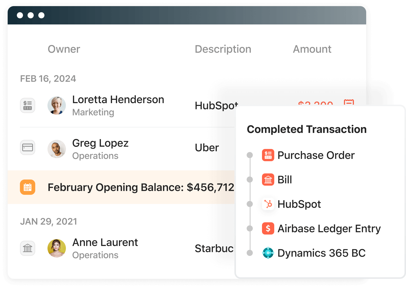Viewport: 406px width, 288px height.
Task: Click the name Anne Laurent
Action: 105,242
